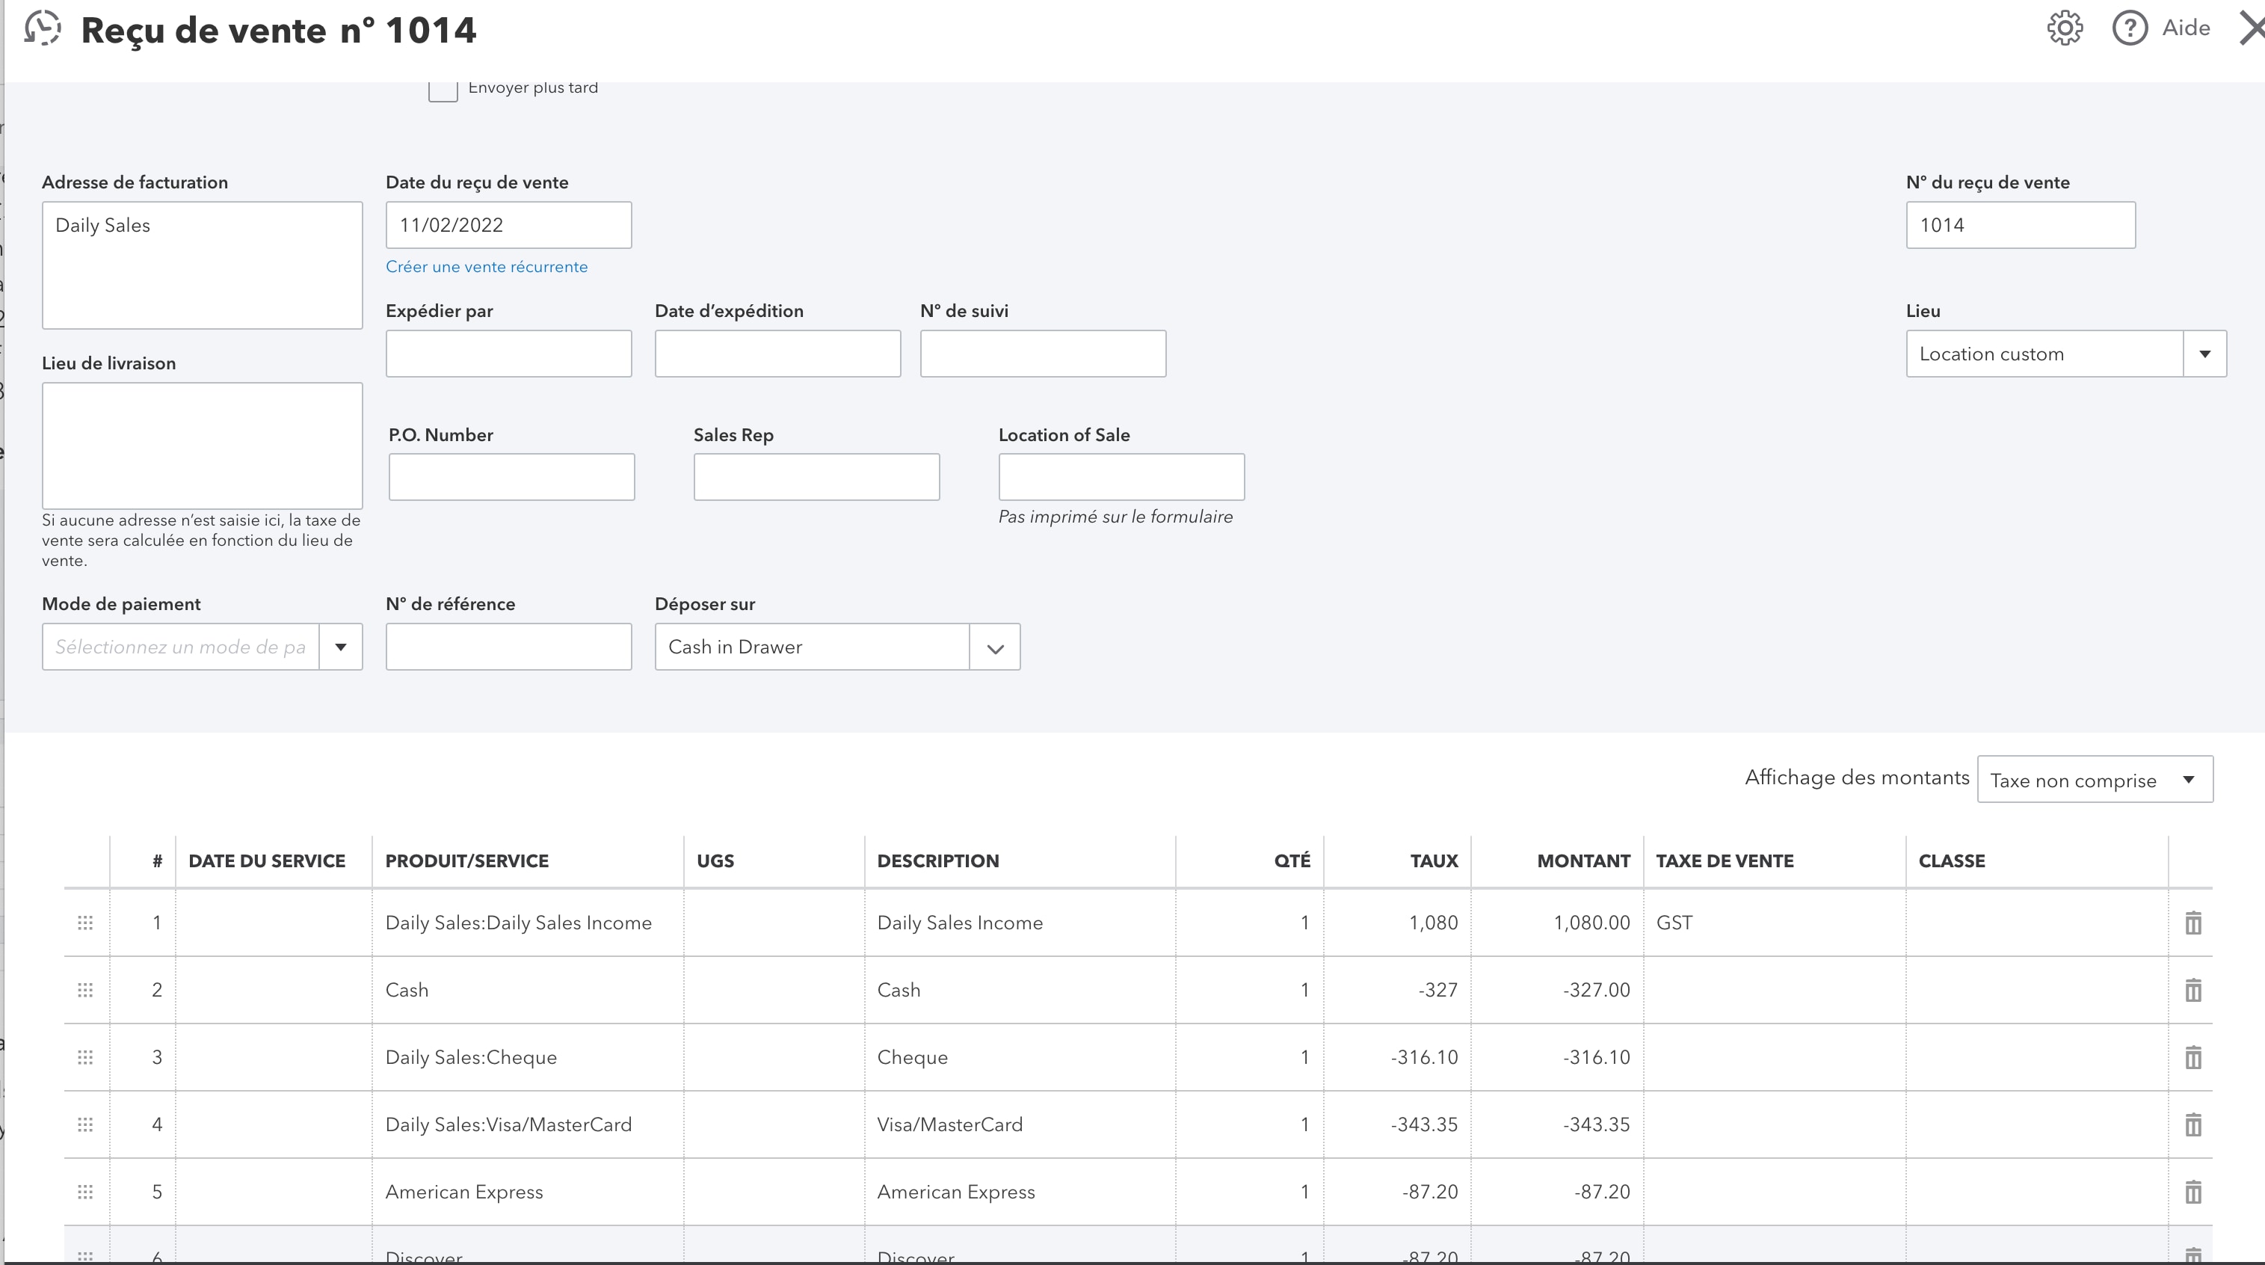Open the Mode de paiement dropdown arrow
The height and width of the screenshot is (1265, 2265).
(x=340, y=647)
